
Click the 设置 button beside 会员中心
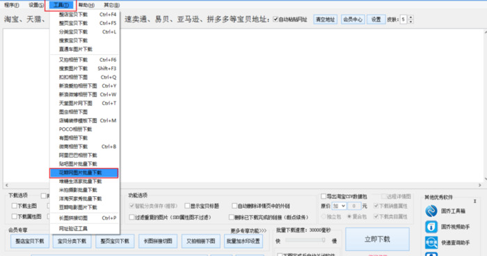pos(376,19)
